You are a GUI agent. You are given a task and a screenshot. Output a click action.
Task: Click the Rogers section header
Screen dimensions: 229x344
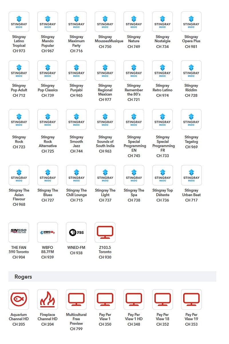pos(112,277)
